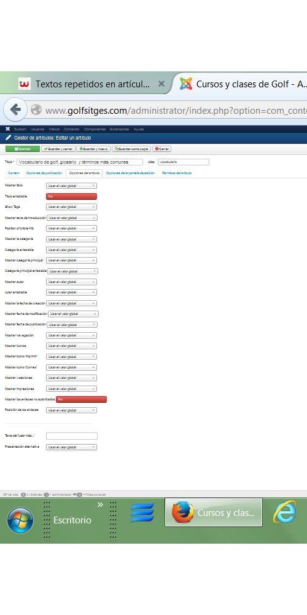Switch to Opciones de publicación tab
Image resolution: width=307 pixels, height=615 pixels.
(x=44, y=173)
